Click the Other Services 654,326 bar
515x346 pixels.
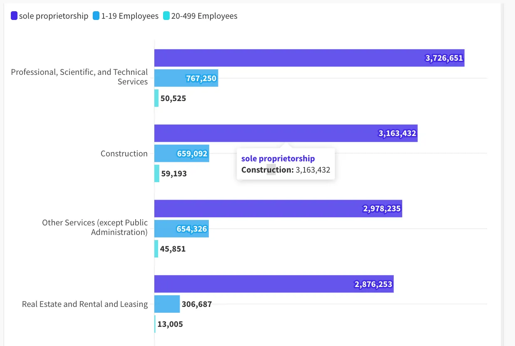coord(181,229)
